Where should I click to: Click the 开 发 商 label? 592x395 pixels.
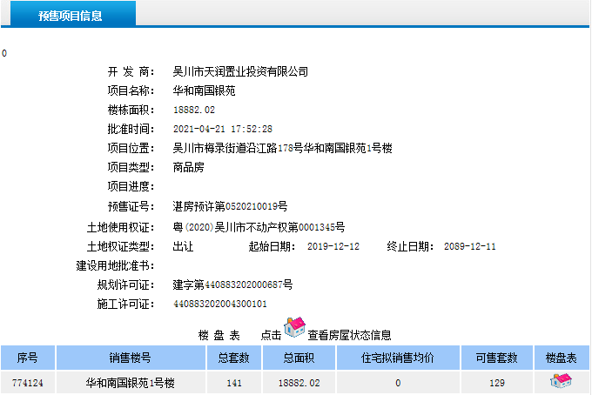[131, 71]
